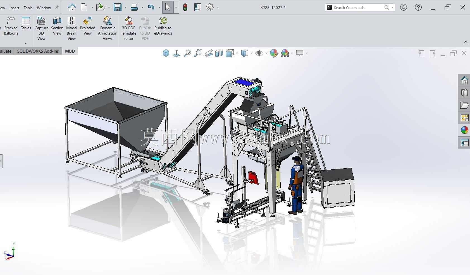Expand the Hide/Show Items dropdown arrow
The height and width of the screenshot is (275, 470).
[266, 53]
